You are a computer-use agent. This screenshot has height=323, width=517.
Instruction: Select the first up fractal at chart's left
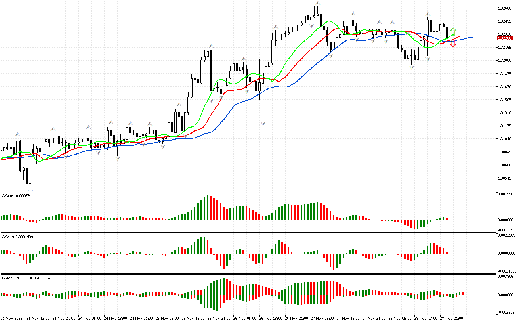[17, 134]
